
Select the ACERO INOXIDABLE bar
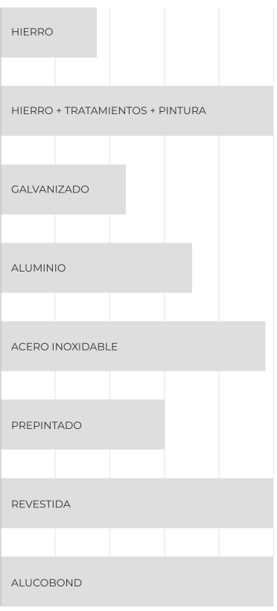coord(133,346)
